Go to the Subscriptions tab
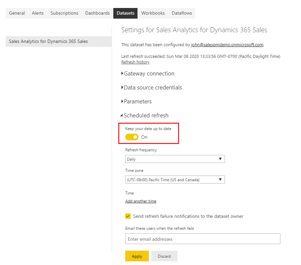Image resolution: width=301 pixels, height=265 pixels. (64, 13)
